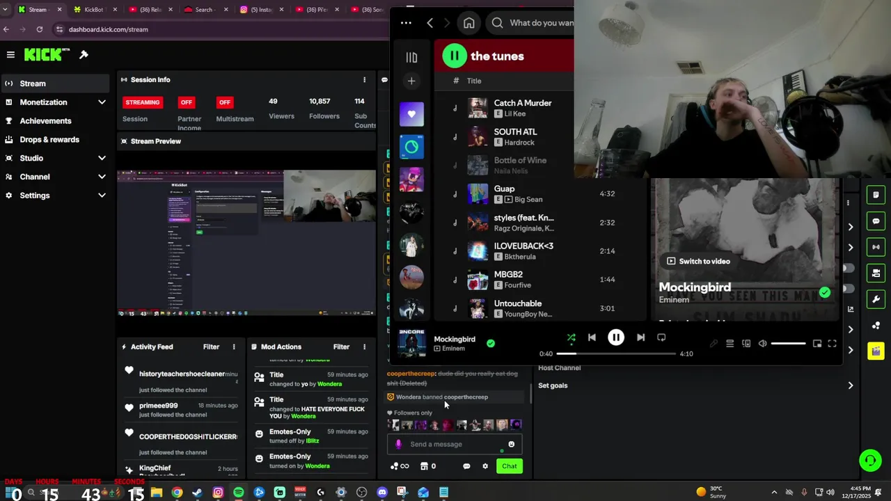This screenshot has width=891, height=501.
Task: Open chat bubble icon beside chat settings
Action: coord(466,466)
